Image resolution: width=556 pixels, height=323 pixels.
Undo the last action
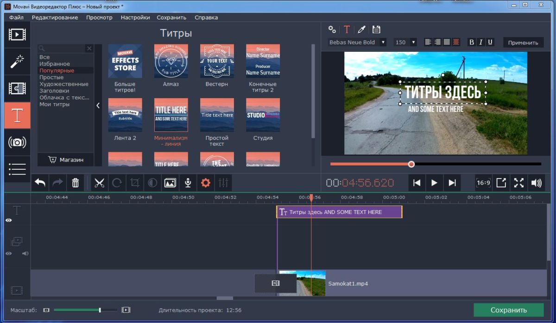click(x=40, y=183)
